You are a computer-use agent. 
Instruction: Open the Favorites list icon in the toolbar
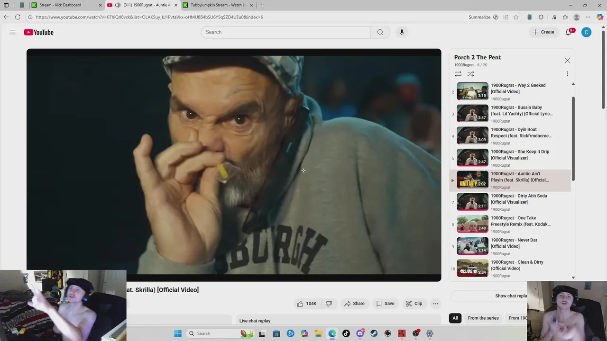point(565,17)
